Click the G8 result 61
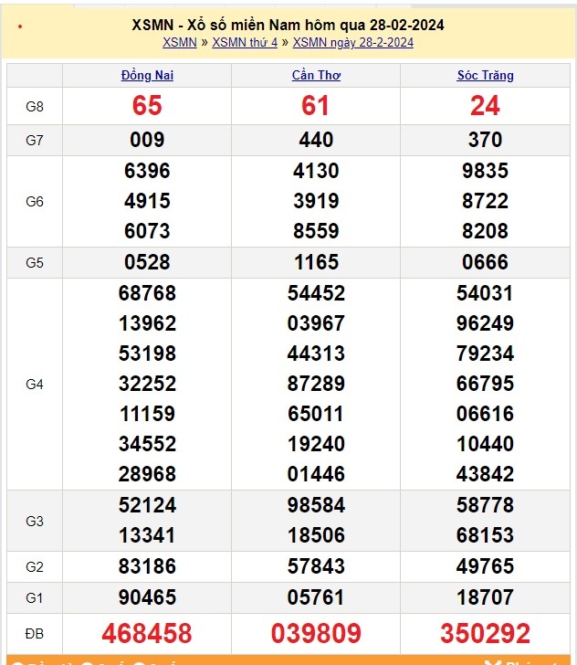Image resolution: width=577 pixels, height=665 pixels. pos(316,106)
